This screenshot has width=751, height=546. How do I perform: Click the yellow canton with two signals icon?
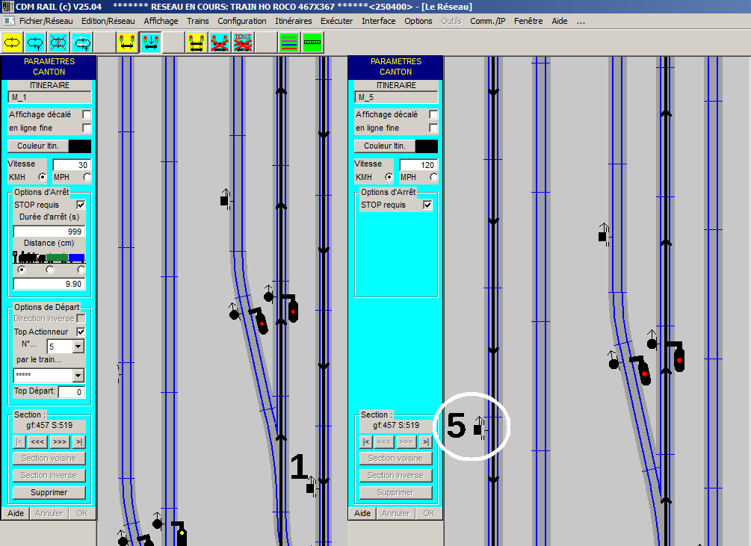click(127, 43)
